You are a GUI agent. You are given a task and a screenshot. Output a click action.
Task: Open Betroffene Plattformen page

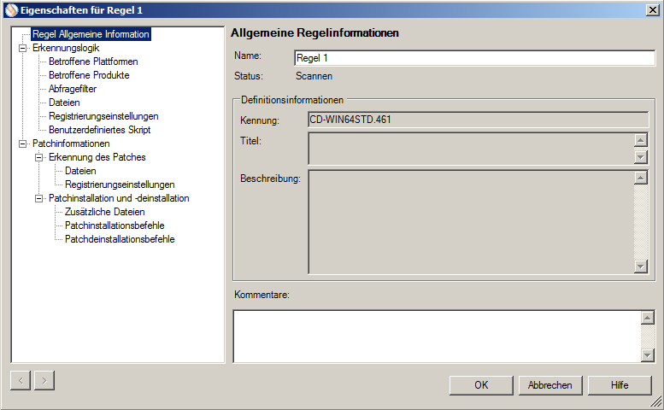click(93, 61)
